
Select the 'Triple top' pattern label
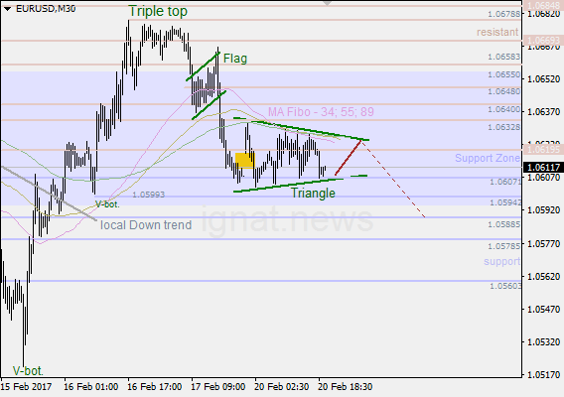(x=158, y=11)
